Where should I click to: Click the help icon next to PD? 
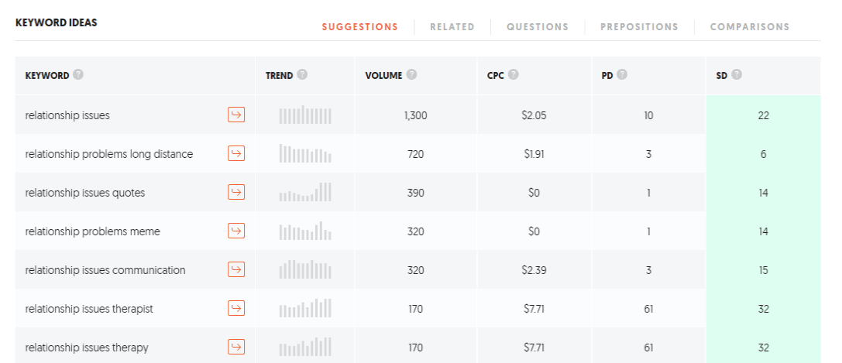coord(622,74)
